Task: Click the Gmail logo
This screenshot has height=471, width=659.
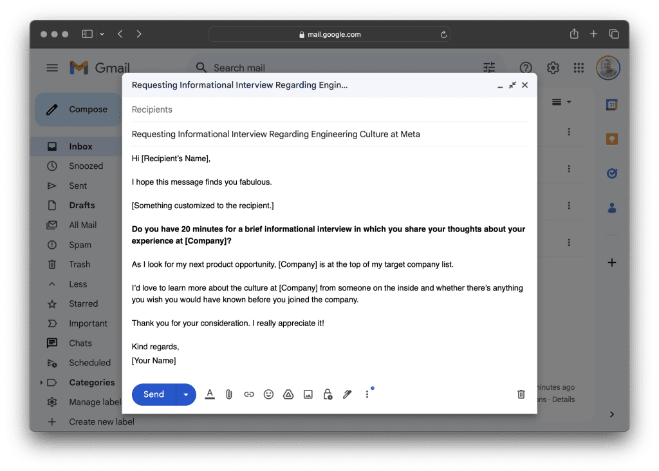Action: pyautogui.click(x=100, y=68)
